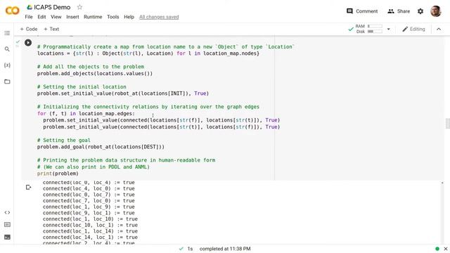
Task: Click the 'Setting the initial location' comment
Action: [82, 86]
